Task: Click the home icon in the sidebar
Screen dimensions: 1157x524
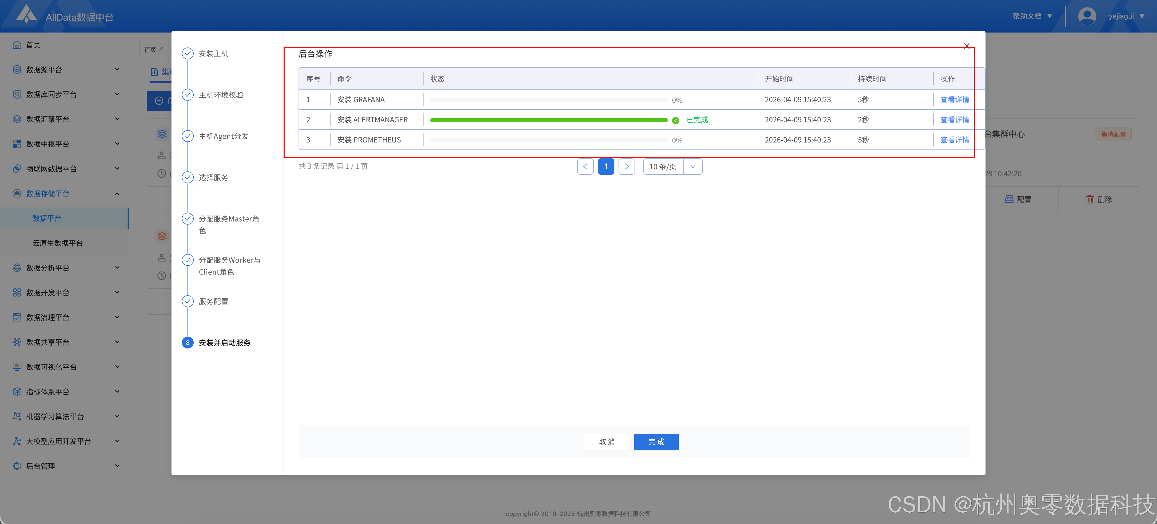Action: coord(17,45)
